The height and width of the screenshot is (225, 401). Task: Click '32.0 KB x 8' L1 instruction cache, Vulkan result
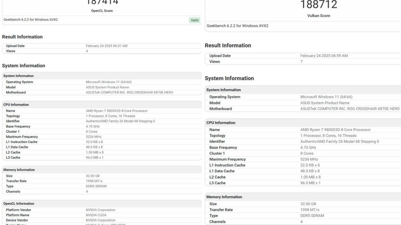click(310, 165)
